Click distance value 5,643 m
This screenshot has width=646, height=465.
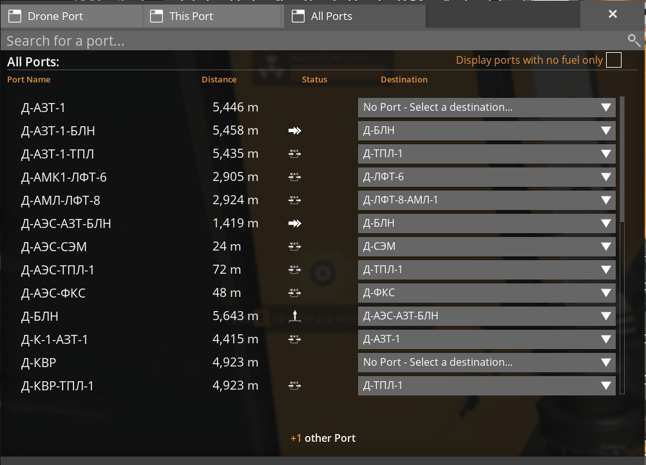235,316
